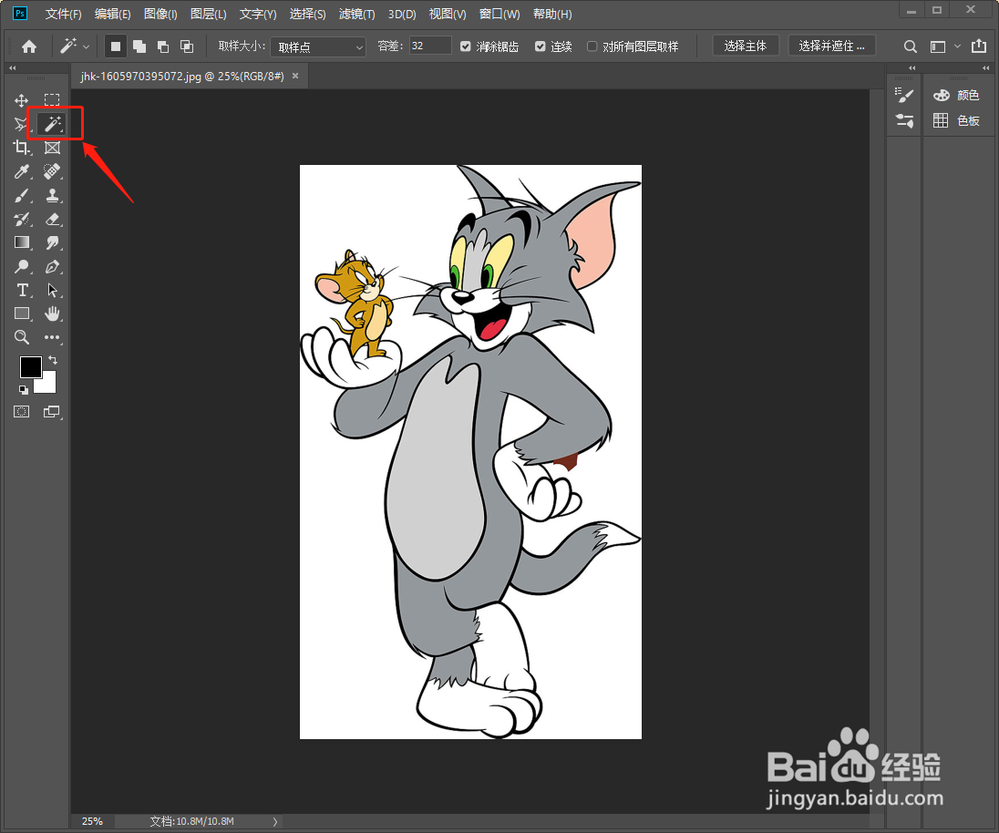Select the Clone Stamp tool
Screen dimensions: 999x833
[x=52, y=196]
